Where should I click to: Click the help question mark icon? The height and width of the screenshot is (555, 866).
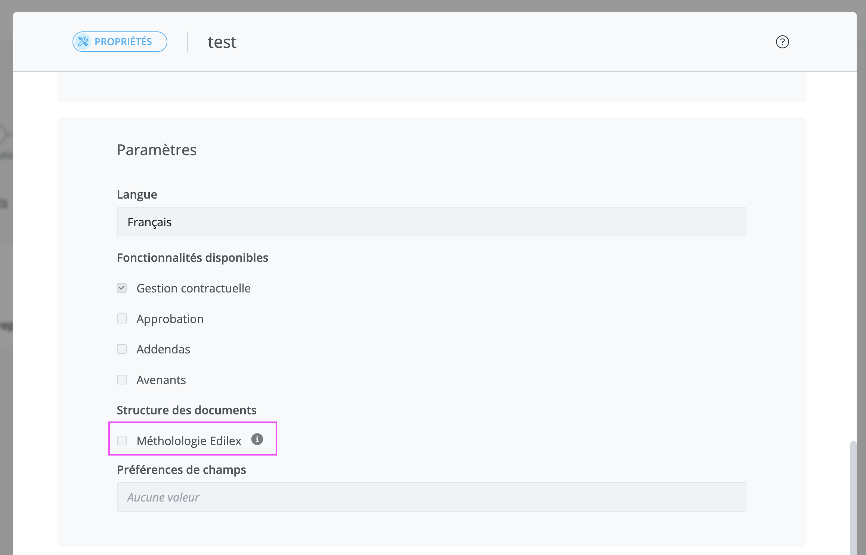(782, 42)
